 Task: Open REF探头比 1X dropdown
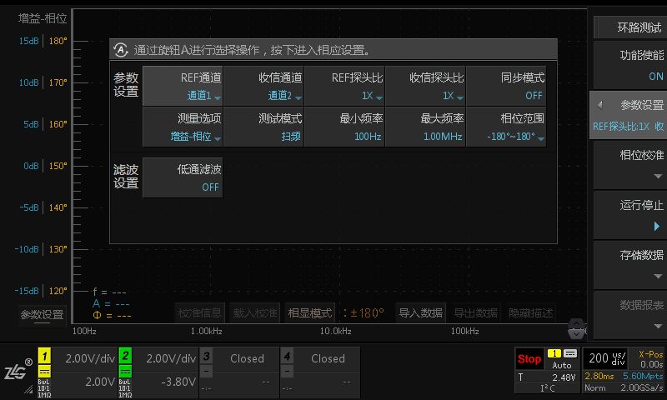pos(344,86)
